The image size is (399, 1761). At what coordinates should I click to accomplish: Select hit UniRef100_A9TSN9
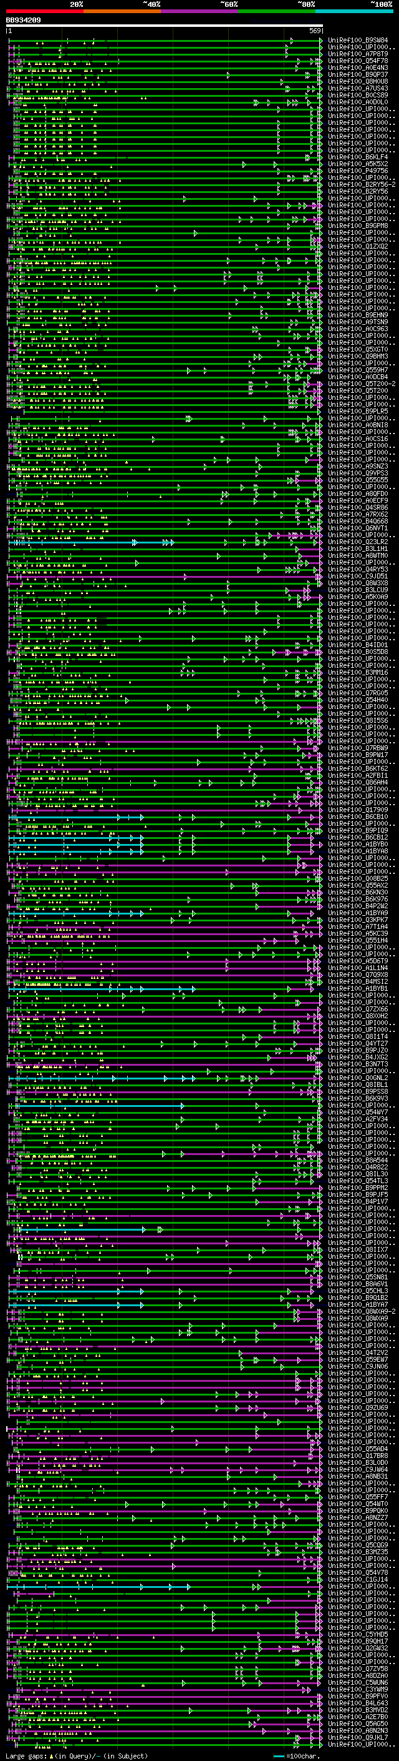click(x=358, y=322)
